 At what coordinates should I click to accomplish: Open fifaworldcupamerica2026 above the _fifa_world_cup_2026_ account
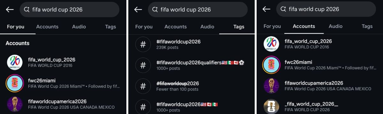320,86
